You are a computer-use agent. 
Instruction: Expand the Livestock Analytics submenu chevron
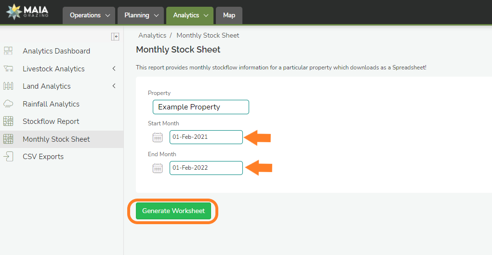[114, 69]
